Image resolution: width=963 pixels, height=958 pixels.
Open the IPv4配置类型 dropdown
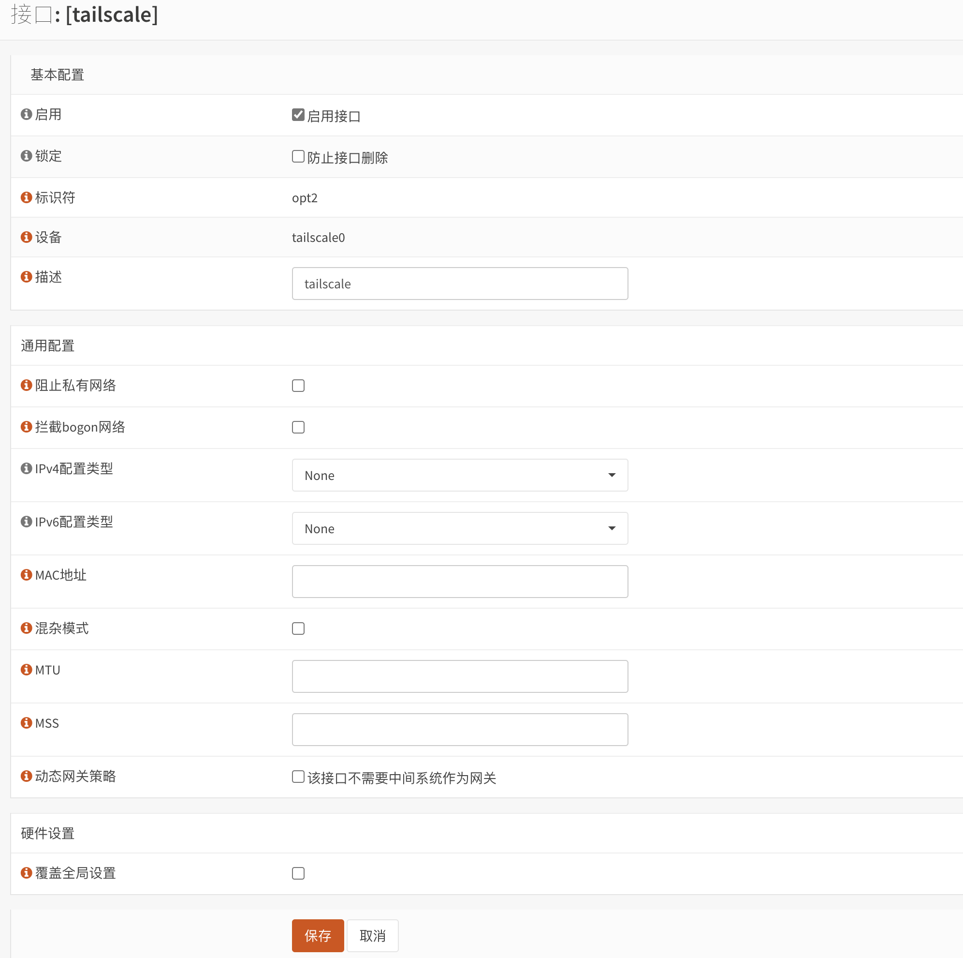click(x=460, y=475)
